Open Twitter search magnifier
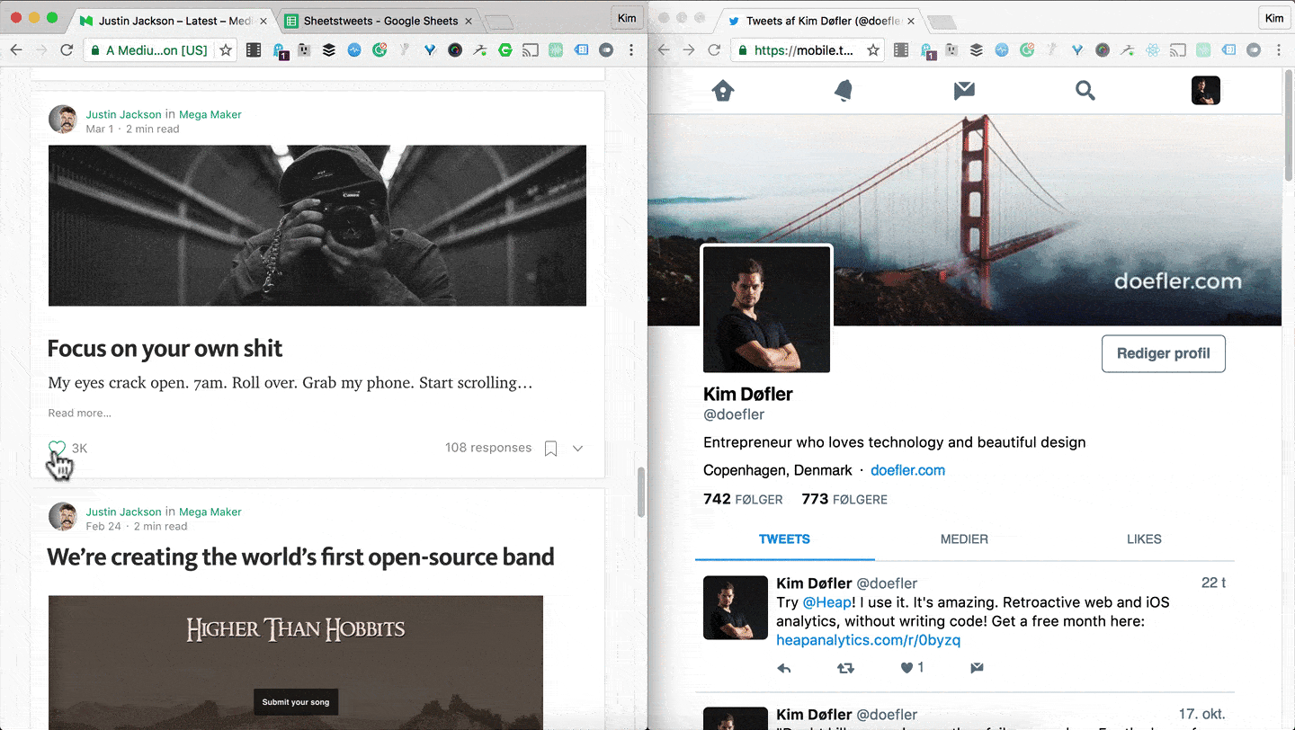Screen dimensions: 1295x730 click(x=1085, y=90)
